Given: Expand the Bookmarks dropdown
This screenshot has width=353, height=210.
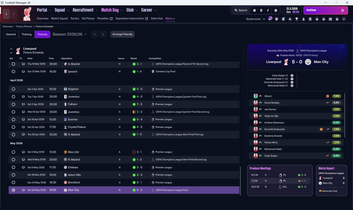Looking at the screenshot, I should [x=256, y=19].
